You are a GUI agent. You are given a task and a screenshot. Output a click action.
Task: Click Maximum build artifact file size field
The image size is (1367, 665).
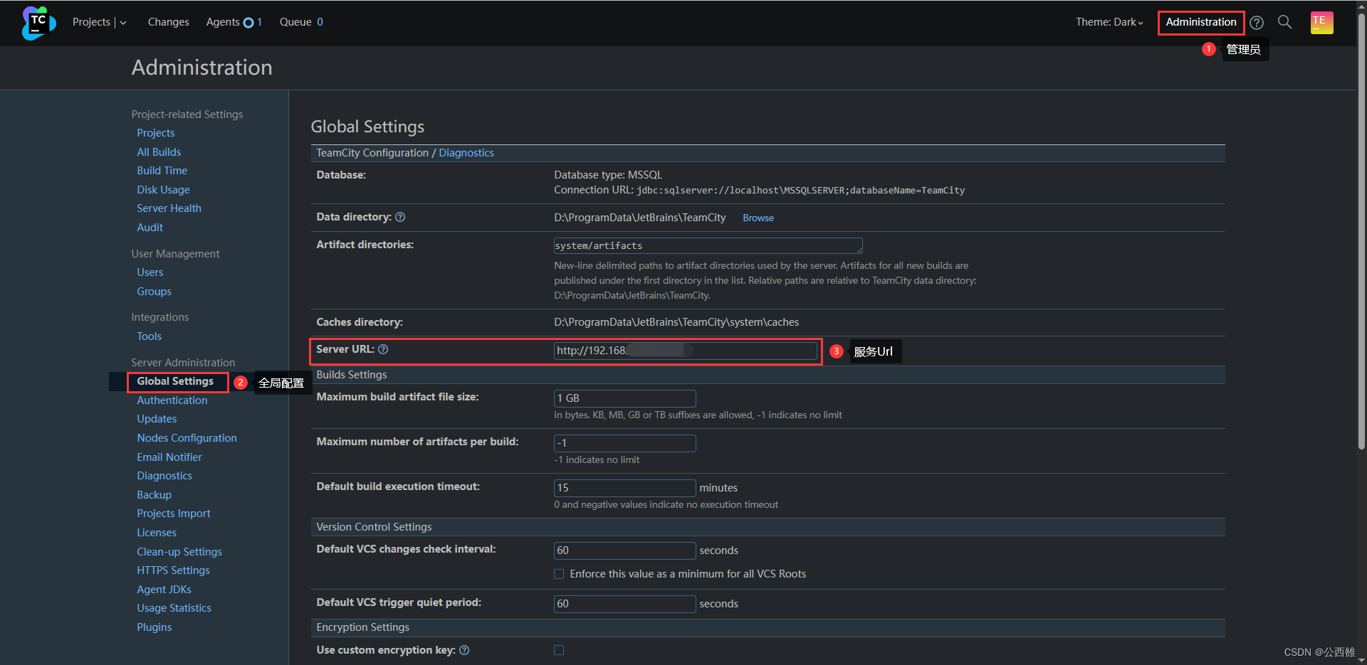tap(624, 398)
